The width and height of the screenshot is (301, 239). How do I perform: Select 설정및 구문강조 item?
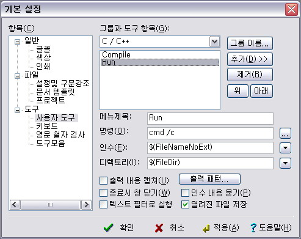tap(63, 83)
